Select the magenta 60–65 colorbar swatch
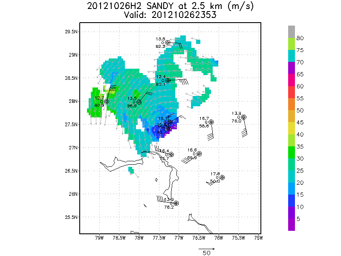Viewport: 341px width, 256px height. click(292, 80)
